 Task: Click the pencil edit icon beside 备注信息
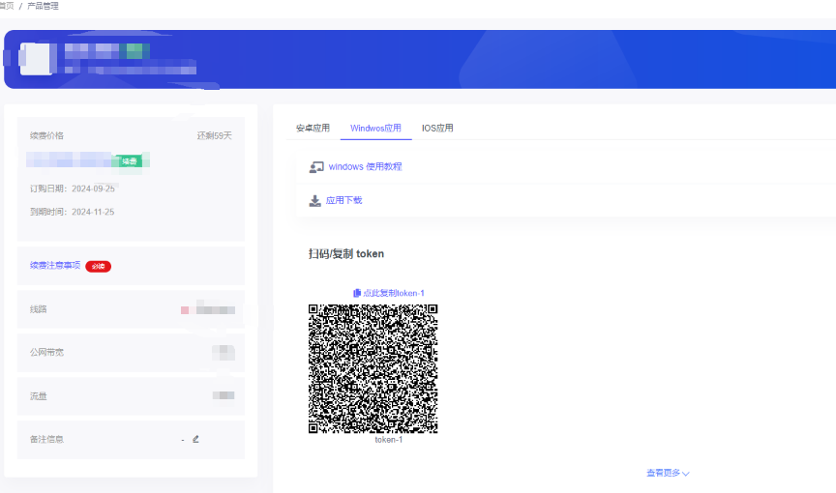point(195,439)
